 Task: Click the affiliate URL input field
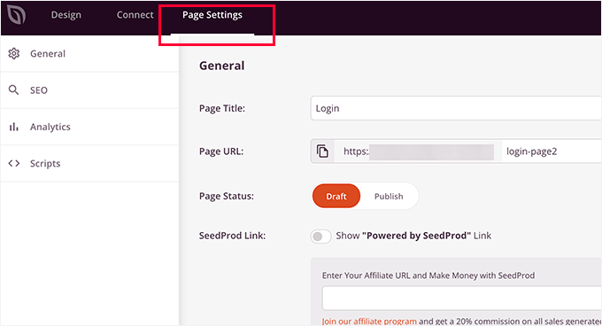pos(461,298)
